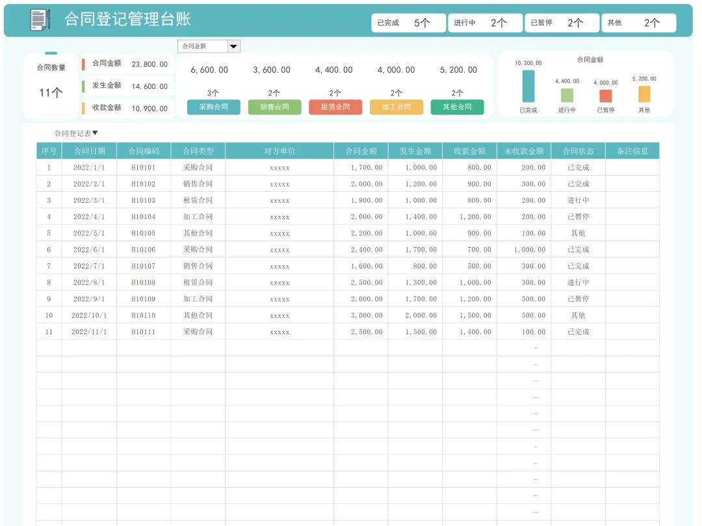Click cell H10110 in contract code column
The image size is (702, 526).
click(143, 315)
